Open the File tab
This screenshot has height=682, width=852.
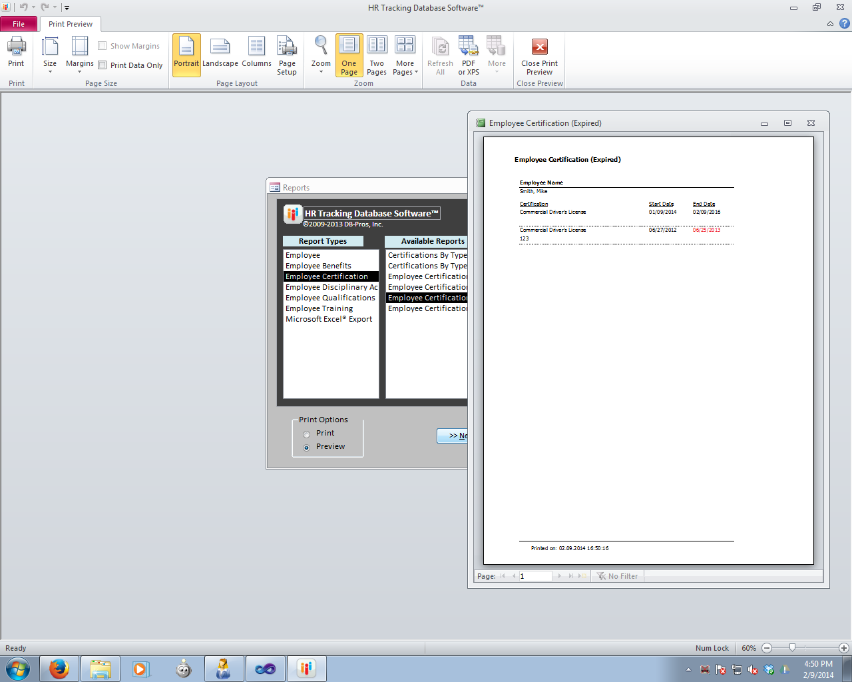click(19, 24)
